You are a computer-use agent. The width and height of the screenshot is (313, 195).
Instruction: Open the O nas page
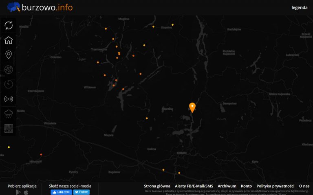point(304,186)
